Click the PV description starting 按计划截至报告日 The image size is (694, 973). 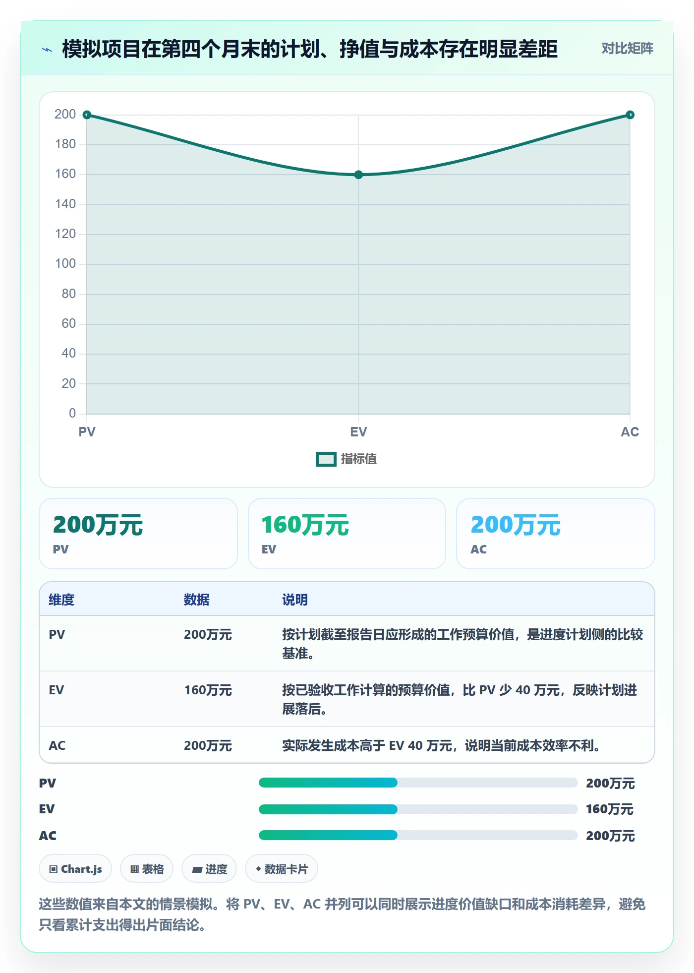463,644
